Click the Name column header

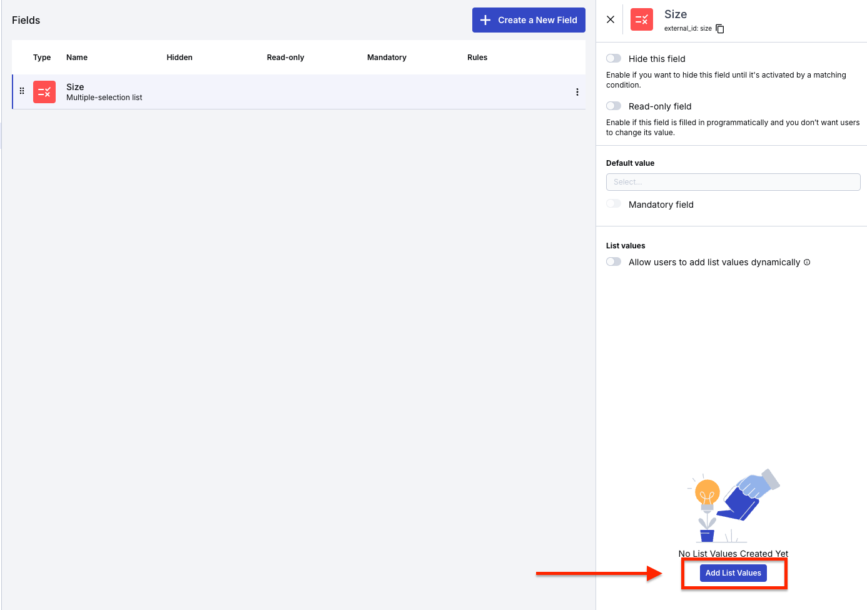[x=76, y=57]
